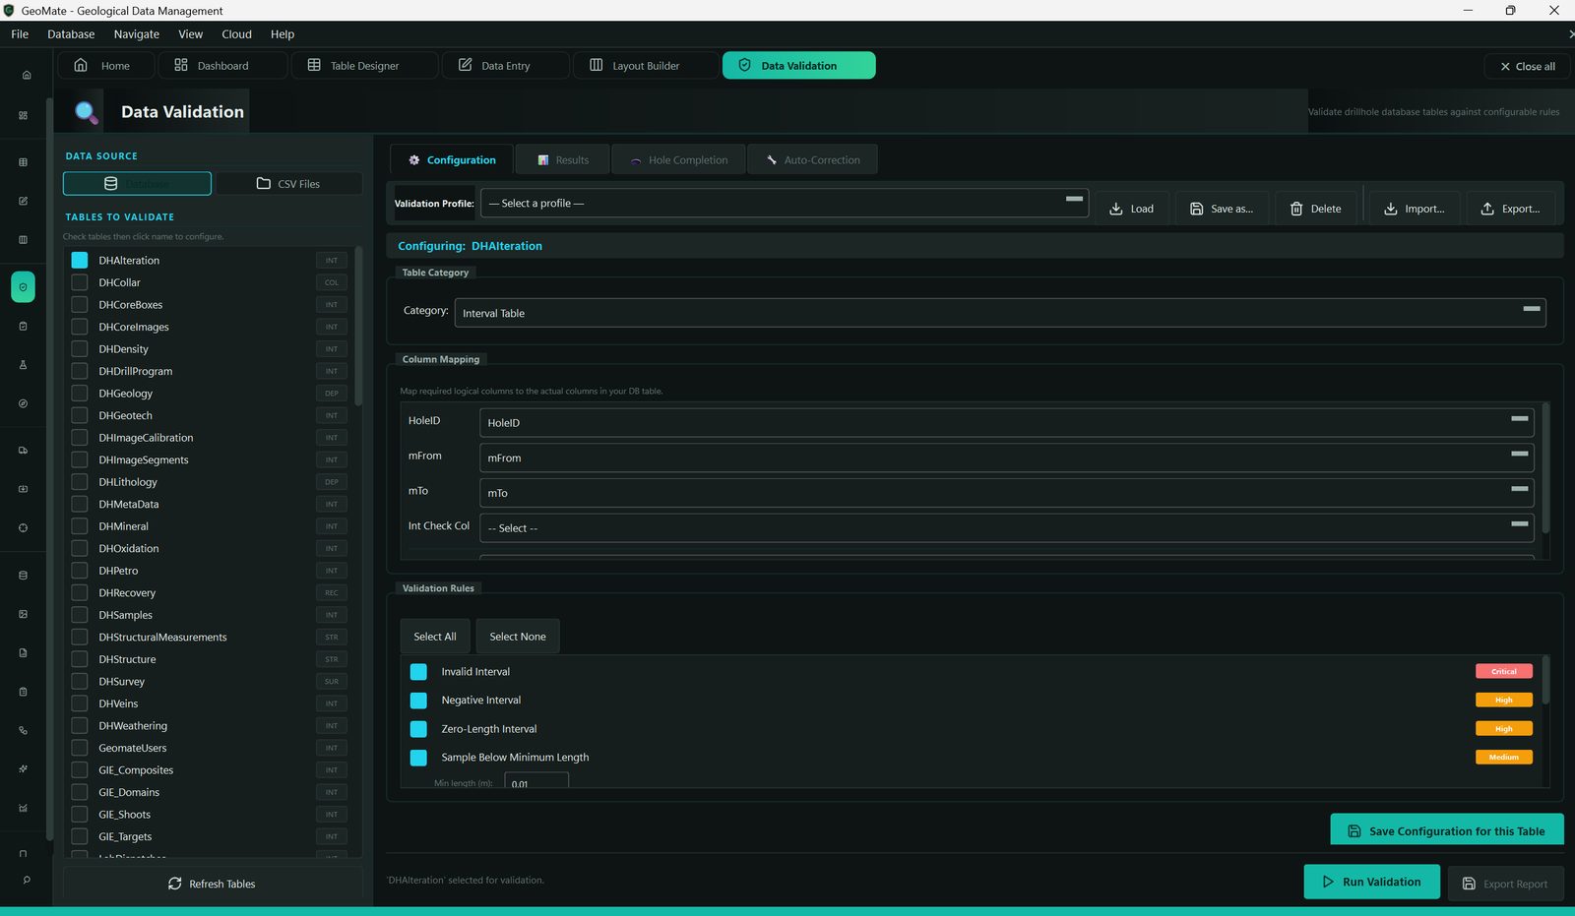Open the Validation Profile dropdown
The image size is (1575, 916).
[x=785, y=204]
